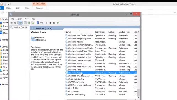Select the highlighted Windows Update row
Screen dimensions: 177x100
click(x=101, y=73)
